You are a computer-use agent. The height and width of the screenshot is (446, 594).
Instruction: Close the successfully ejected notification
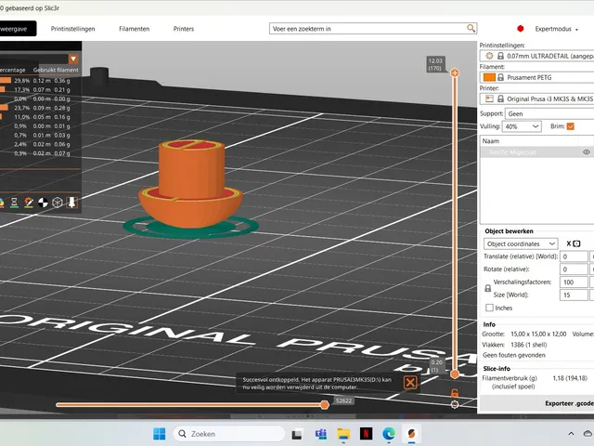[x=410, y=383]
